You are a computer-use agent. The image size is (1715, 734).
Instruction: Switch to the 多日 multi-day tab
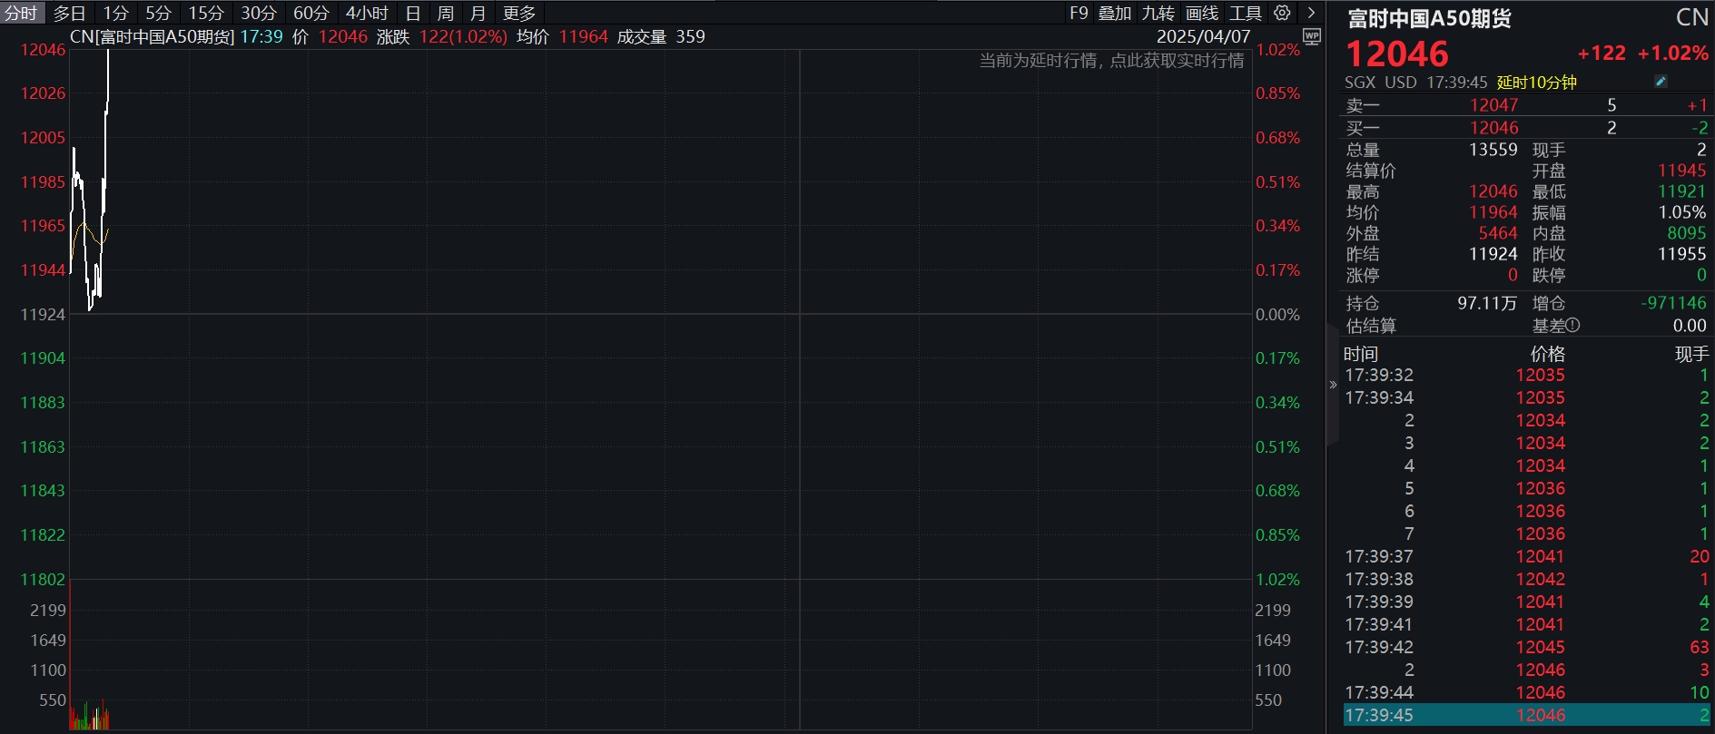[69, 13]
